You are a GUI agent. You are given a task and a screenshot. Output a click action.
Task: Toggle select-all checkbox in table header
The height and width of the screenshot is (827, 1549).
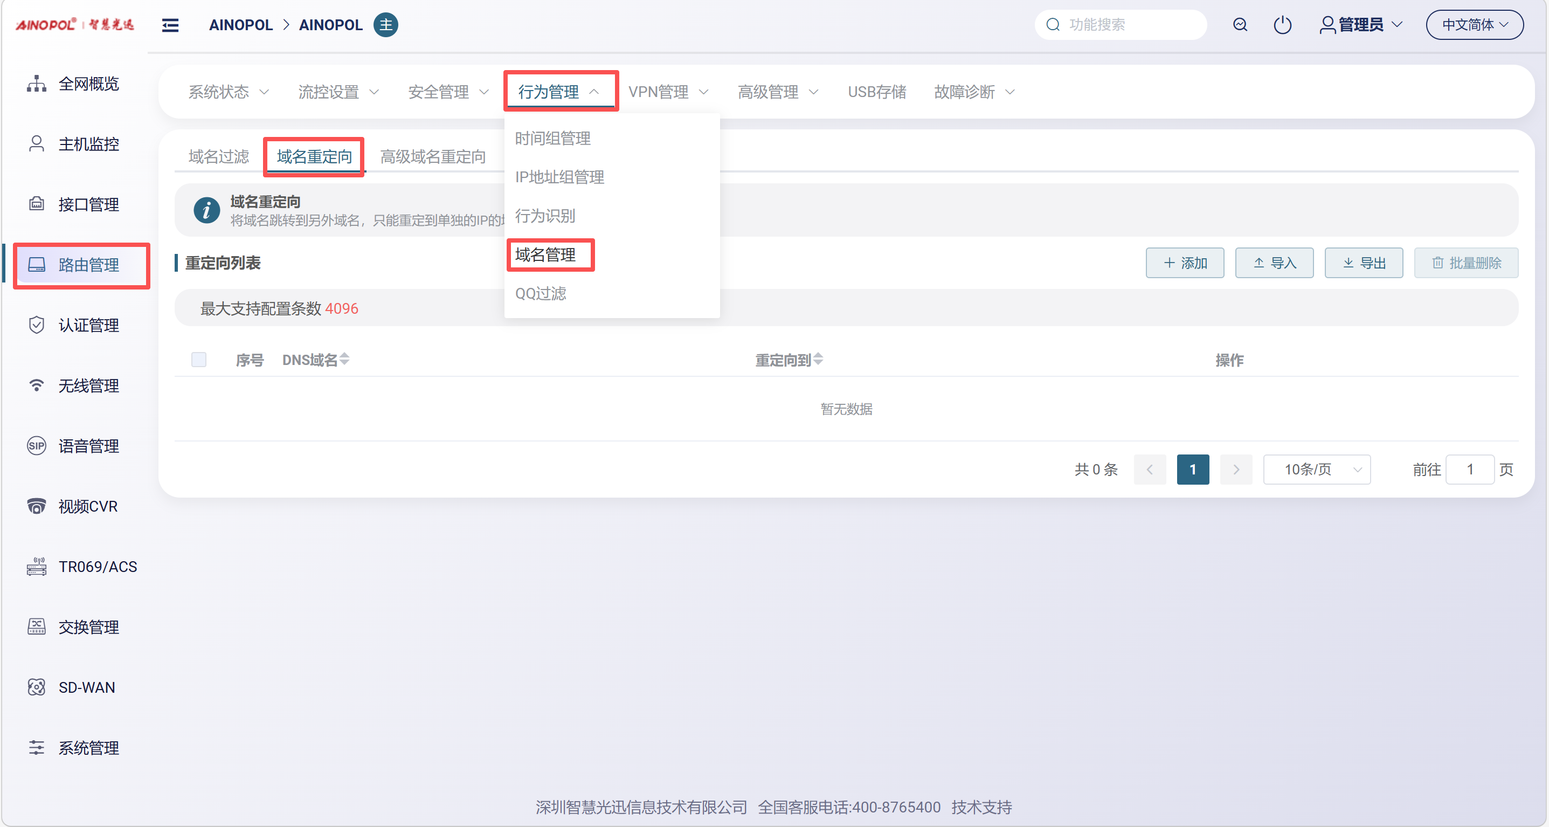(198, 360)
